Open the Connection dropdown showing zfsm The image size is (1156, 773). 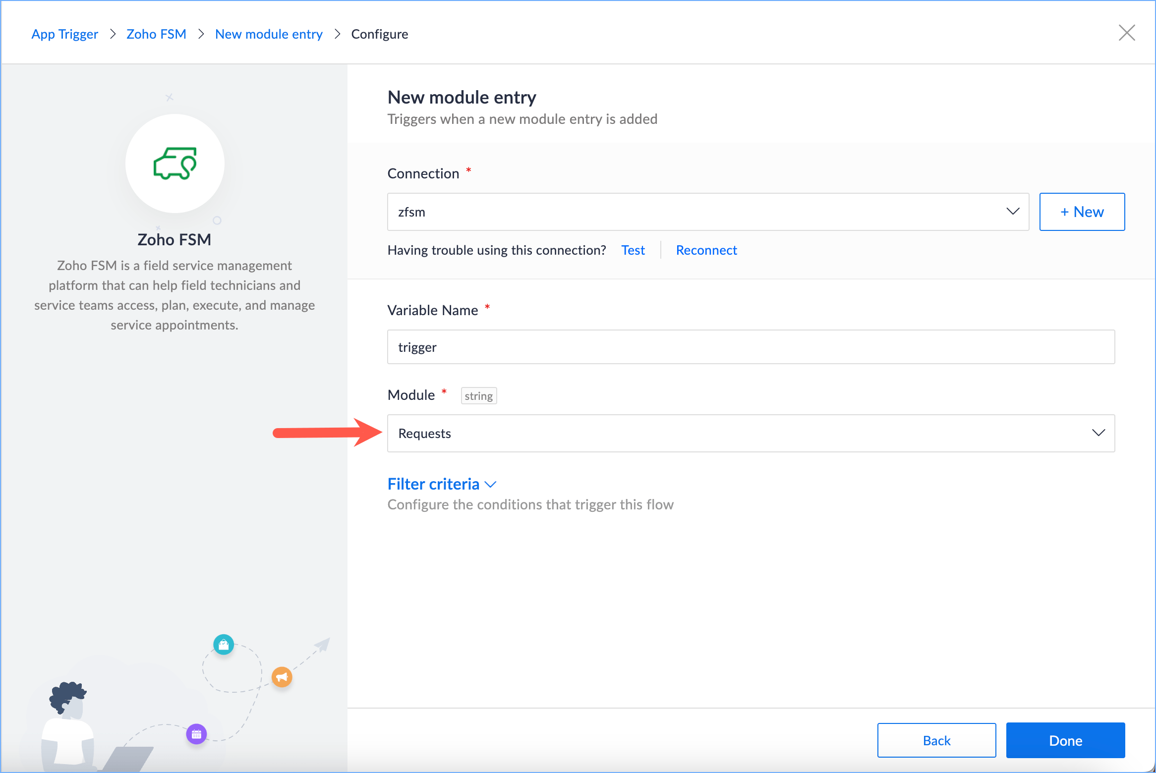click(x=708, y=212)
